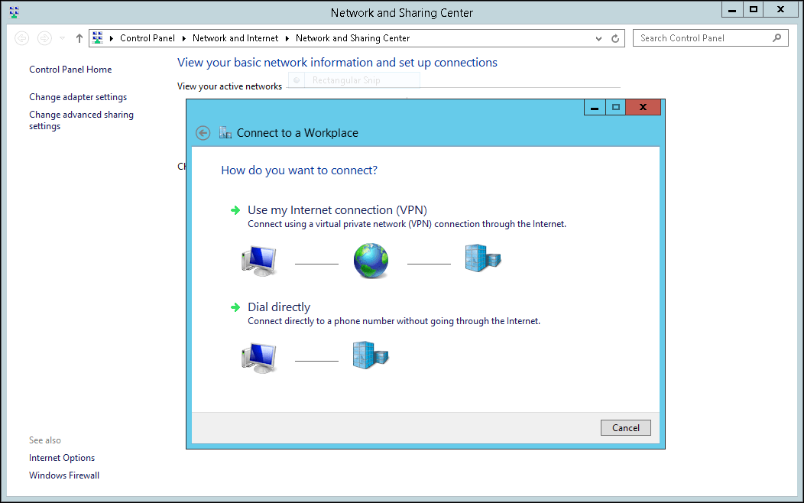Maximize the Connect to a Workplace dialog
Viewport: 804px width, 503px height.
(616, 108)
